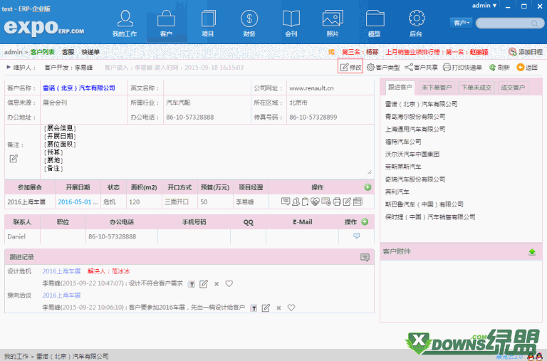Open 快递单 submenu item

click(90, 52)
